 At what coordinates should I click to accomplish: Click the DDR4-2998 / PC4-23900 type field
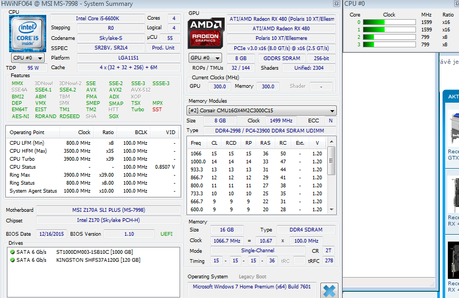point(269,131)
